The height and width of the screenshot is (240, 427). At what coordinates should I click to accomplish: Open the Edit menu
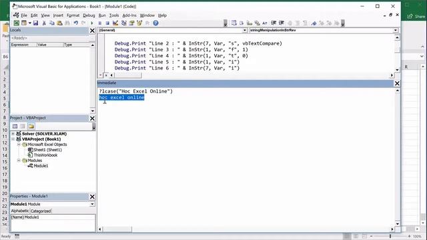point(34,15)
